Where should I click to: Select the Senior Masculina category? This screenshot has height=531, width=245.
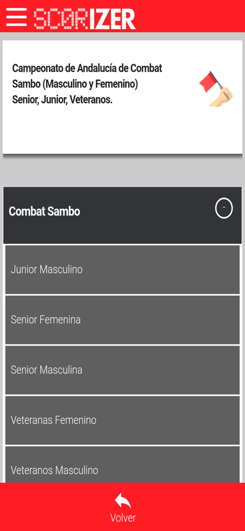(122, 370)
